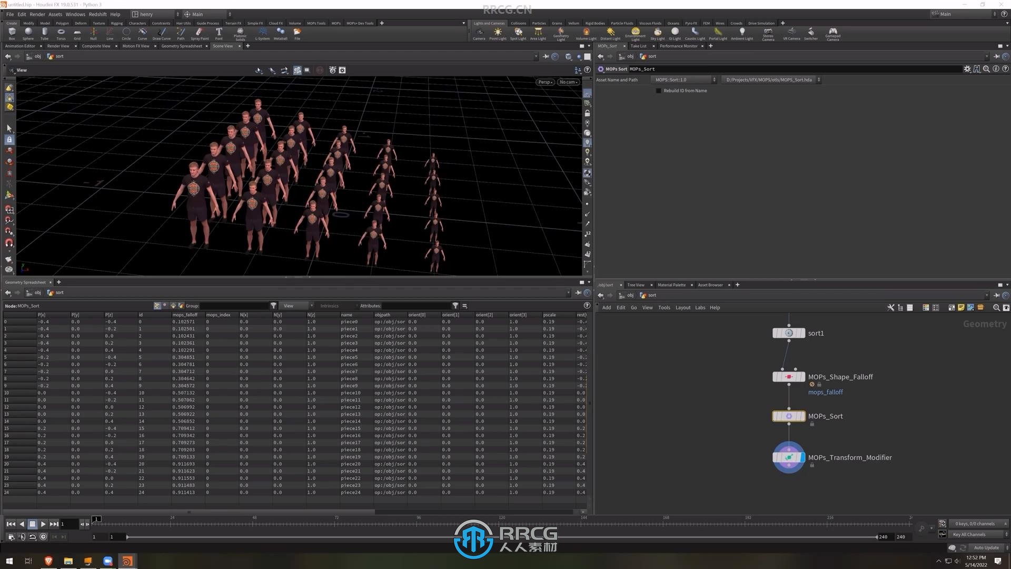Click the MOPs_Shape_Falloff node
1011x569 pixels.
pos(788,377)
